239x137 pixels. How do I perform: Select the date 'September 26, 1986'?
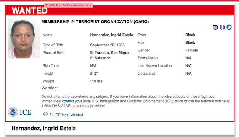pyautogui.click(x=107, y=45)
